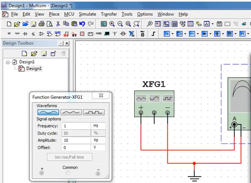The height and width of the screenshot is (183, 251).
Task: Click the New design icon in main toolbar
Action: [x=9, y=24]
